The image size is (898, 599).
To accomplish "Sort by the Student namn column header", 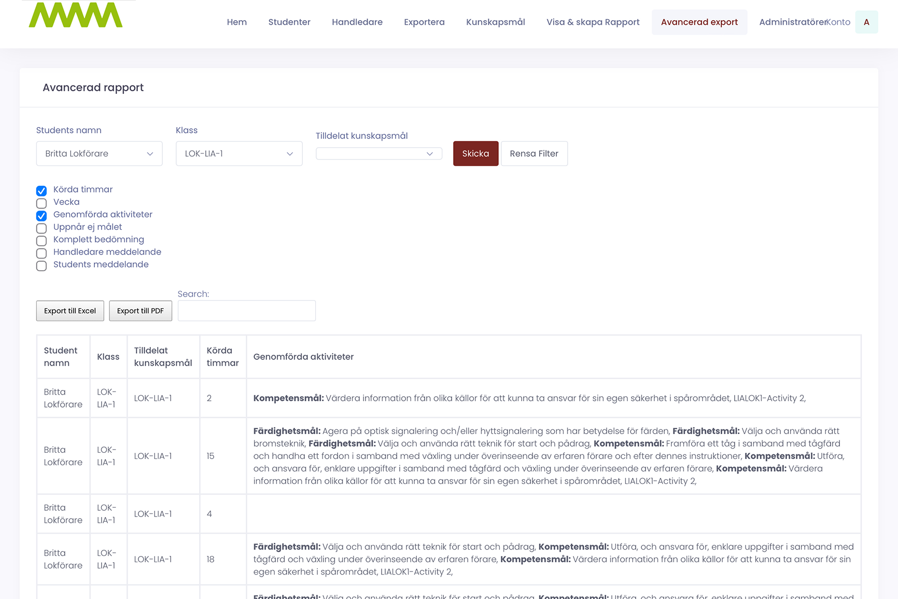I will click(x=63, y=357).
